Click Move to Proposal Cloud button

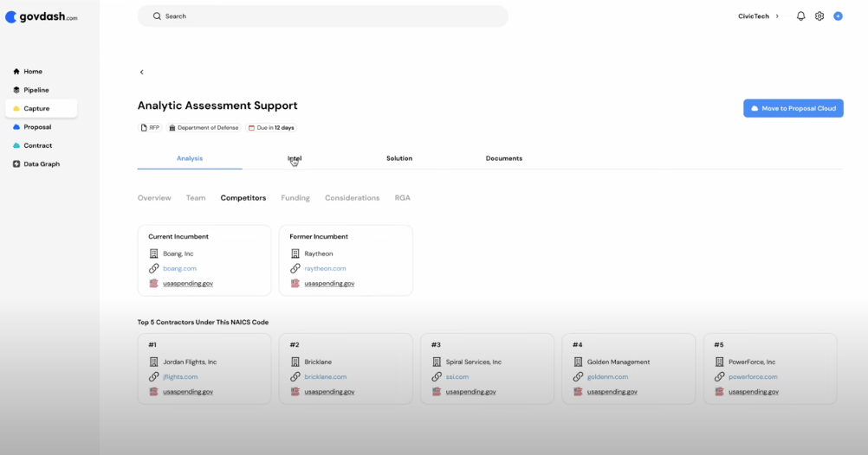click(794, 108)
